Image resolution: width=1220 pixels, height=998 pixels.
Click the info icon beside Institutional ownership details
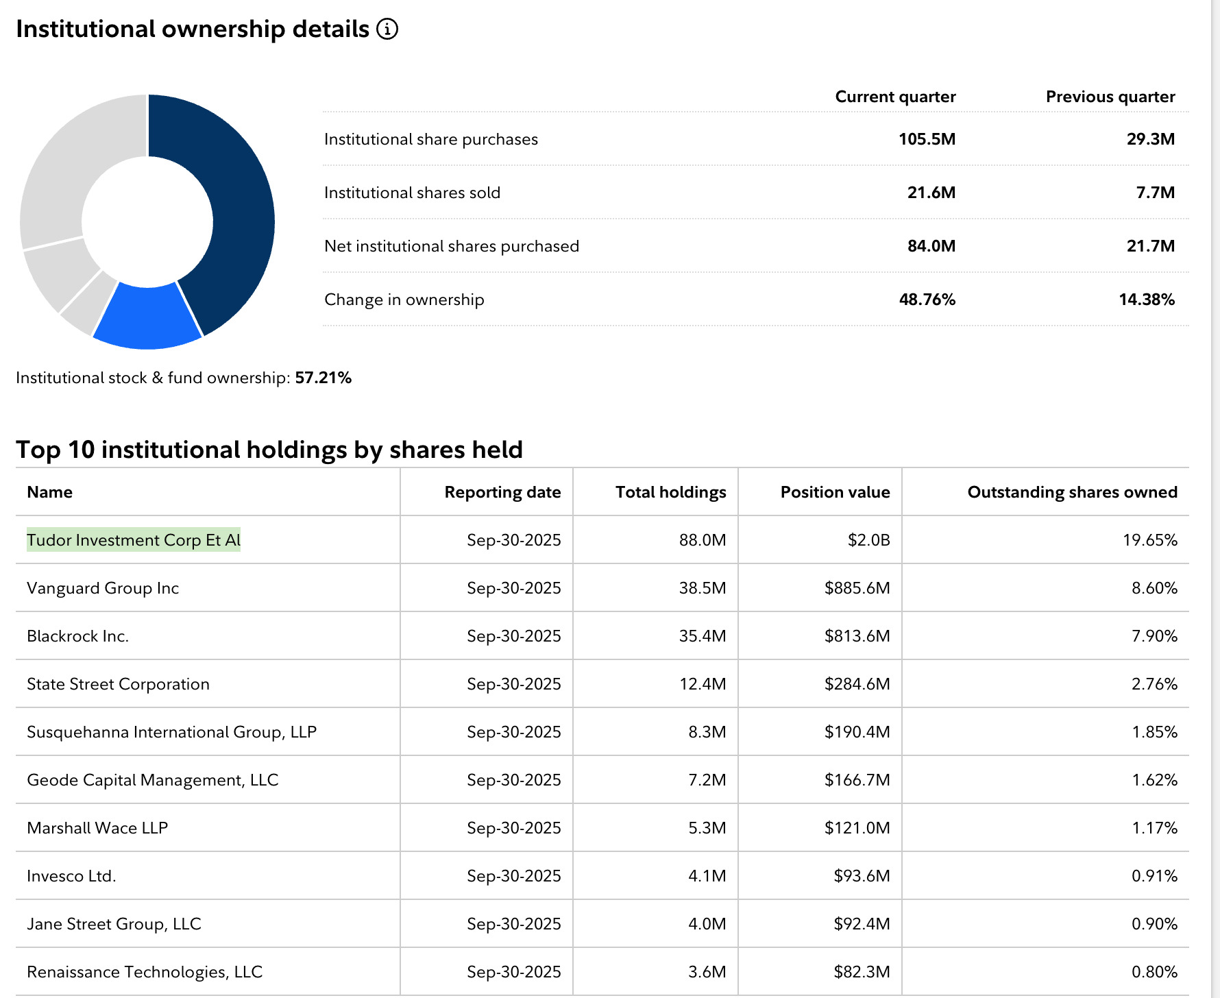pyautogui.click(x=387, y=29)
